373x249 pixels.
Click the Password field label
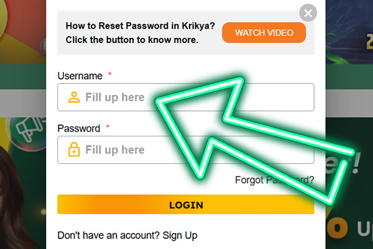[x=78, y=129]
